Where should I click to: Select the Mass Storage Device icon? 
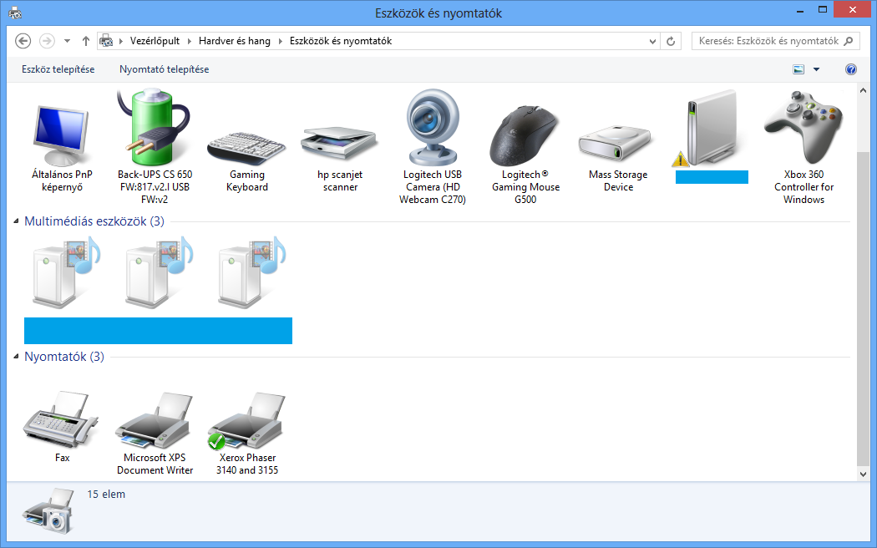[616, 143]
